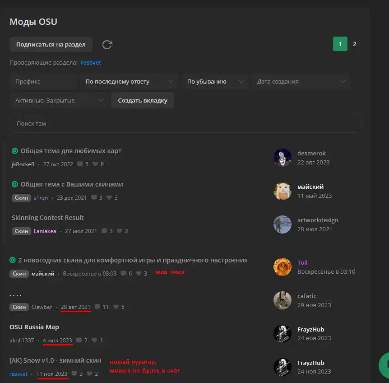Click the 4 июл 2023 thread date
Image resolution: width=389 pixels, height=383 pixels.
[57, 340]
